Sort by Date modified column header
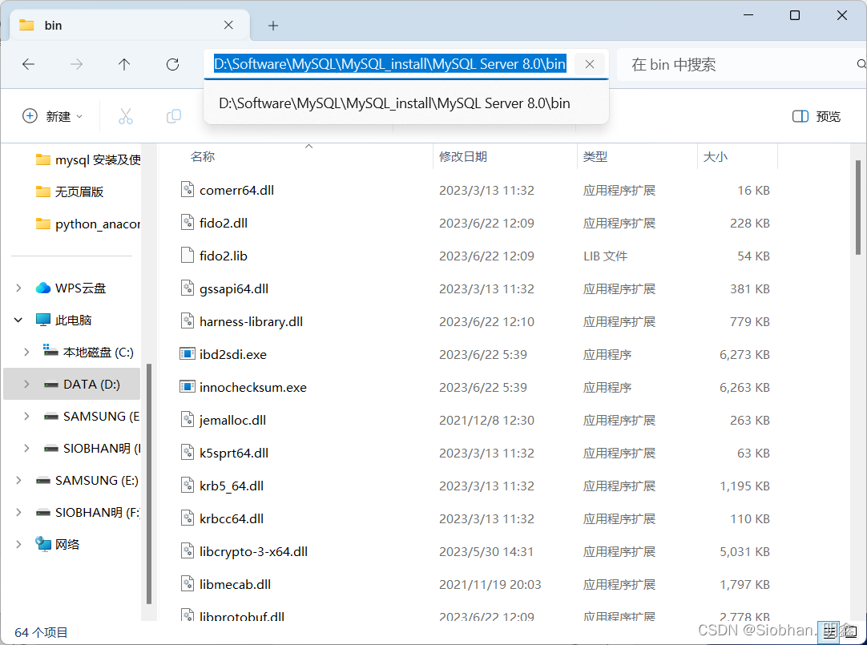867x645 pixels. click(x=463, y=157)
